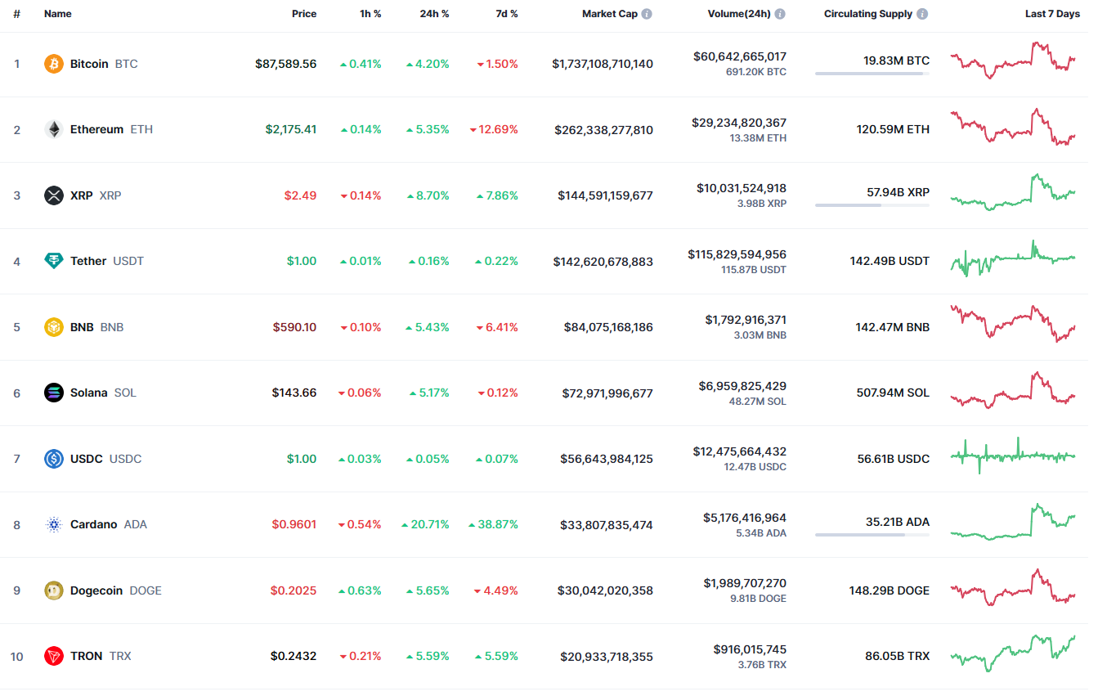1098x696 pixels.
Task: Click the Tether logo icon
Action: 54,261
